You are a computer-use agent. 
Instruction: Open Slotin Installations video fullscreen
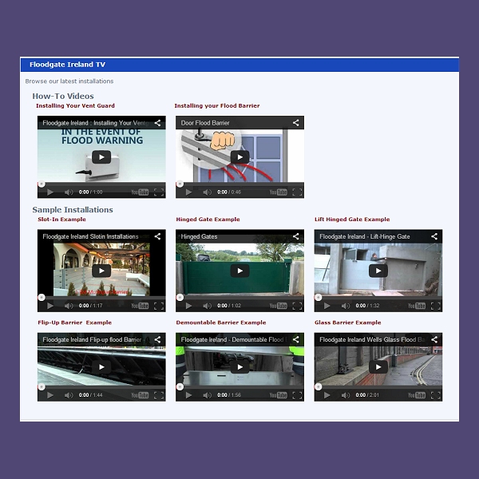click(159, 306)
